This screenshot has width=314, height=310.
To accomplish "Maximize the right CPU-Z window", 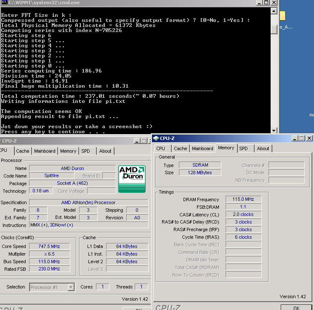I will tap(302, 138).
